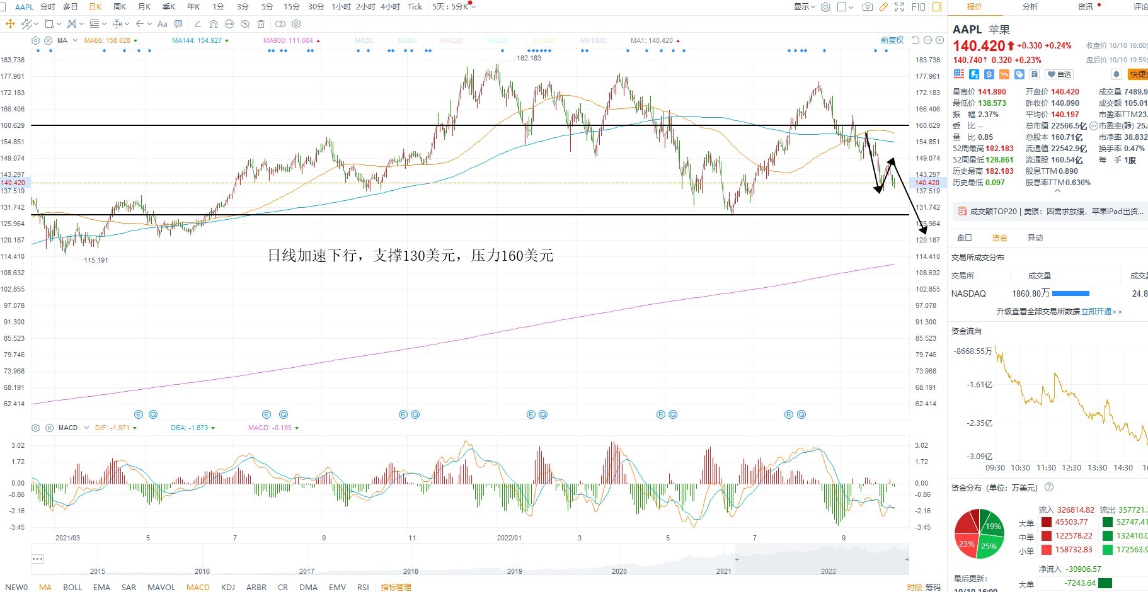Viewport: 1148px width, 592px height.
Task: Click the 2021 range in the timeline navigator
Action: tap(723, 571)
